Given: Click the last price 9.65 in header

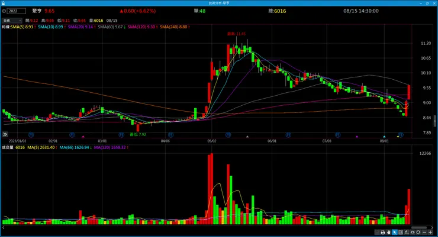Looking at the screenshot, I should [x=50, y=11].
